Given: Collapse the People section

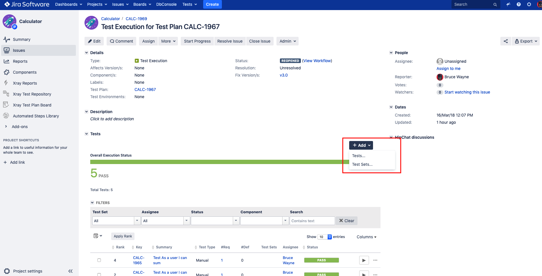Looking at the screenshot, I should tap(391, 53).
